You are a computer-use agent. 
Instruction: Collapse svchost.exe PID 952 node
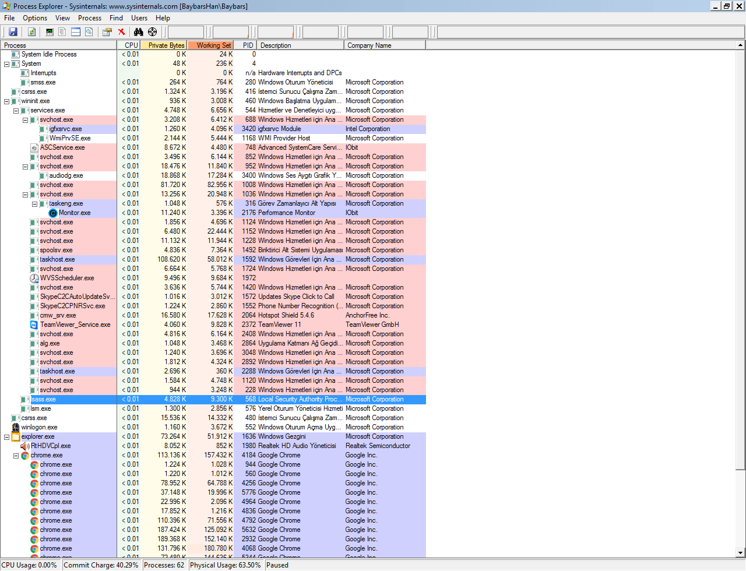click(x=26, y=167)
